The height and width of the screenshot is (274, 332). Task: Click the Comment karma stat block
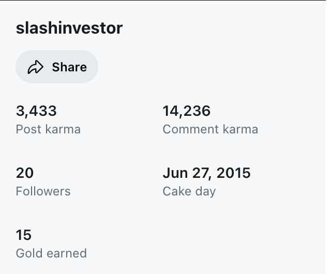210,120
